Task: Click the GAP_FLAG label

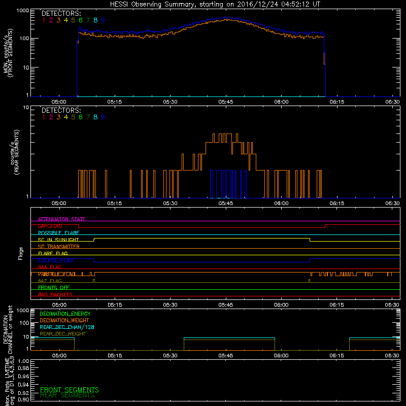Action: point(50,226)
